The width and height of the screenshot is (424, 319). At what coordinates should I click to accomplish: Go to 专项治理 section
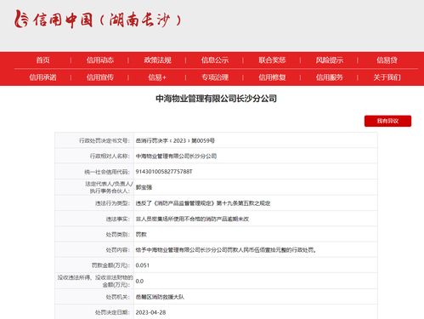tap(215, 77)
